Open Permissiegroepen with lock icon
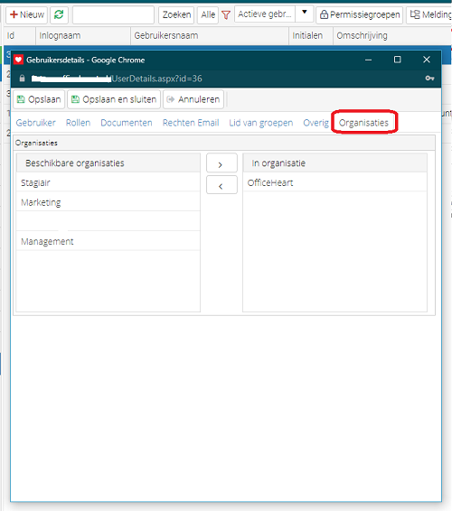This screenshot has width=452, height=511. (x=359, y=14)
